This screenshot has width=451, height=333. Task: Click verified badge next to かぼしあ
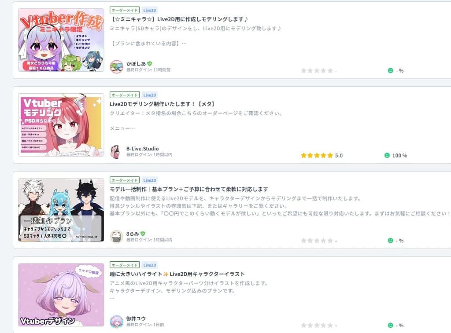[x=150, y=63]
